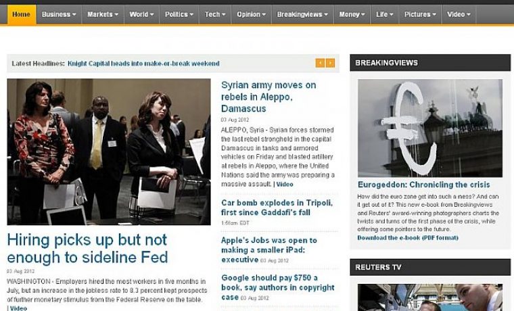The height and width of the screenshot is (311, 514).
Task: Open Syrian army moves on rebels story
Action: [x=268, y=97]
